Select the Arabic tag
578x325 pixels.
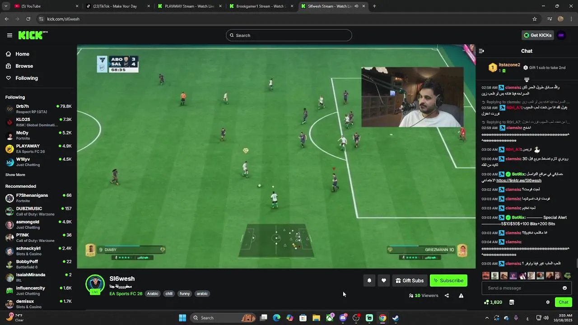click(x=153, y=293)
